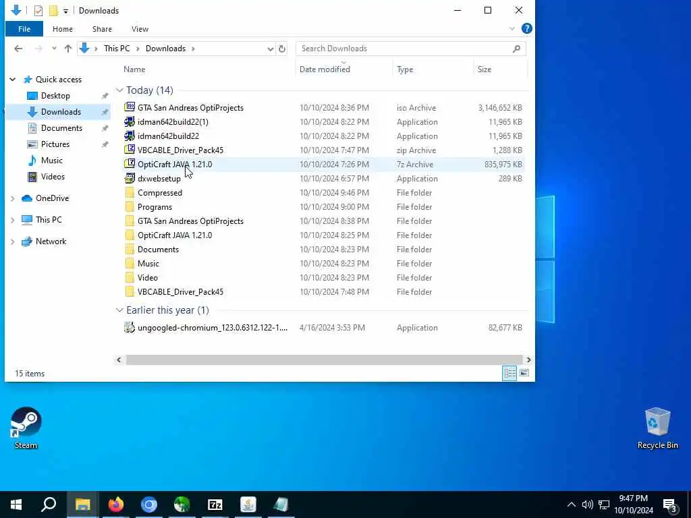
Task: Collapse the Earlier this year group
Action: tap(119, 310)
